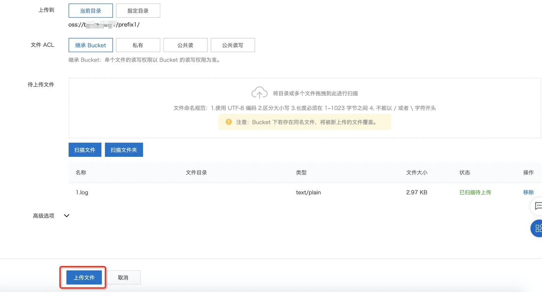
Task: Click the orange warning notice icon
Action: click(x=228, y=122)
